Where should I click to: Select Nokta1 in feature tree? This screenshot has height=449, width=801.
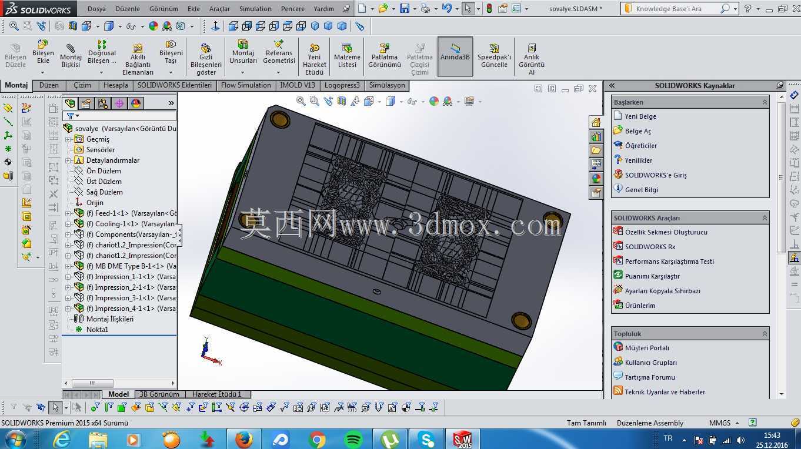[97, 330]
